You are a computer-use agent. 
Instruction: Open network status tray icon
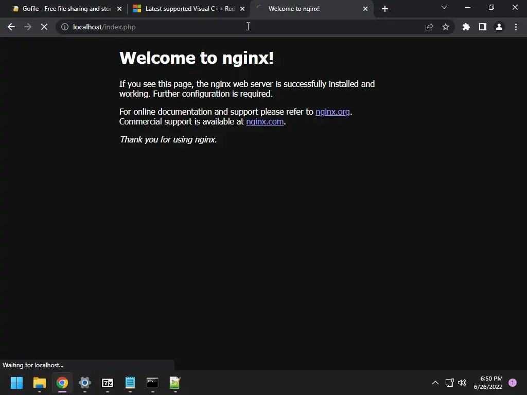[449, 383]
